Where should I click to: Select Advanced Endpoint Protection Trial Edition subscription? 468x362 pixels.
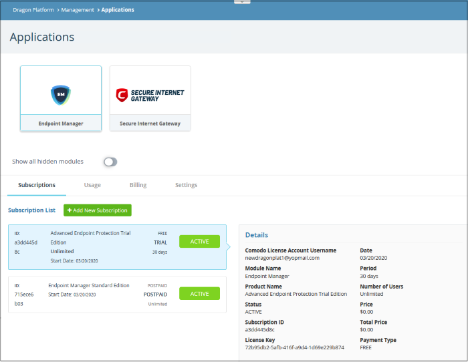point(117,247)
